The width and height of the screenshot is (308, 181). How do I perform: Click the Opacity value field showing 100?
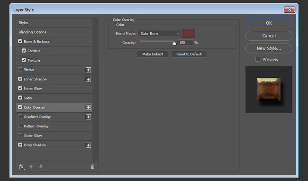point(185,43)
